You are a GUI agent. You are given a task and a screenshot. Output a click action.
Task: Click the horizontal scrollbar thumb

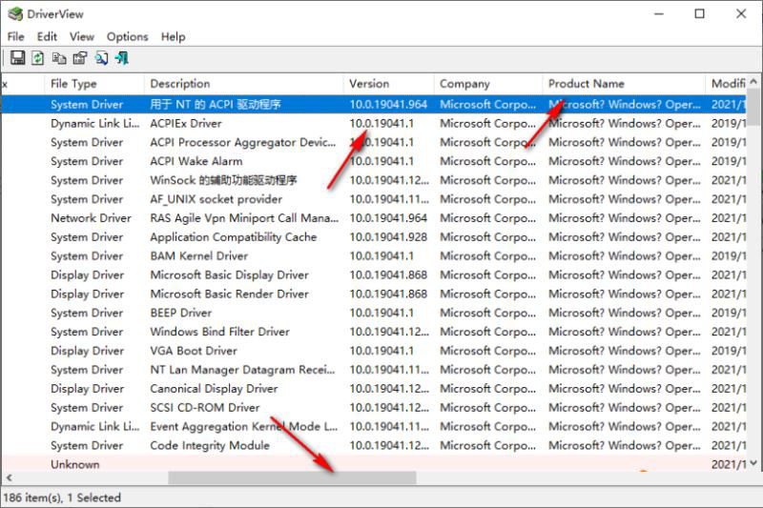click(292, 478)
